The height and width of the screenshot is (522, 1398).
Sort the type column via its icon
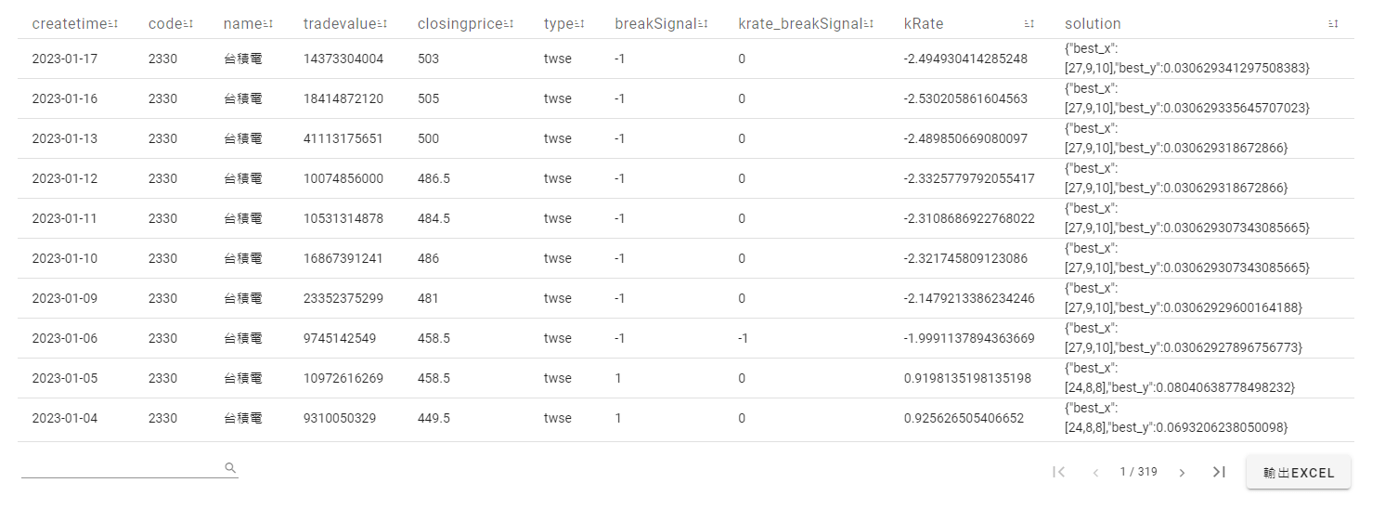tap(579, 24)
